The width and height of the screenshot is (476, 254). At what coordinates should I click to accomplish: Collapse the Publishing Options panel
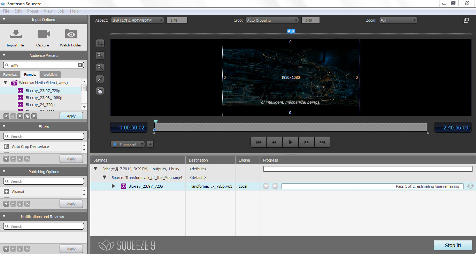tap(4, 172)
